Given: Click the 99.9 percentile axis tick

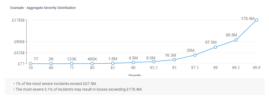Looking at the screenshot, I should click(x=257, y=68).
